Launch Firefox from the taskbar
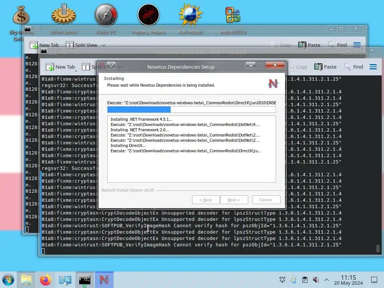This screenshot has width=384, height=288. coord(46,280)
